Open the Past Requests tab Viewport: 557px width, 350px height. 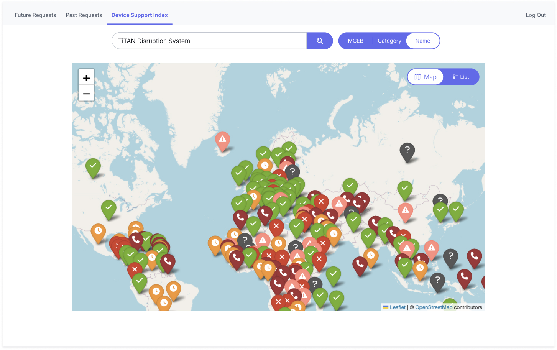coord(84,15)
